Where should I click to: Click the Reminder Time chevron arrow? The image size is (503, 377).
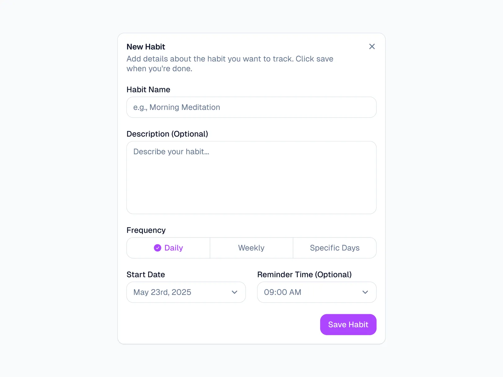(x=365, y=292)
